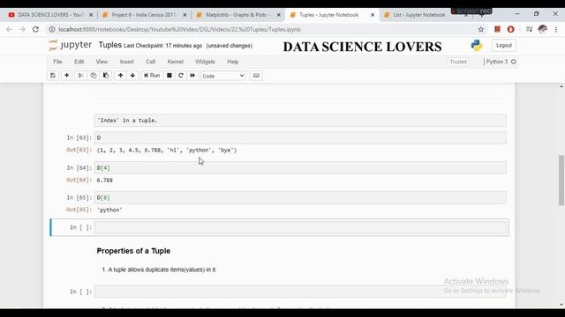Click the Logout button
The height and width of the screenshot is (317, 565).
click(x=504, y=46)
